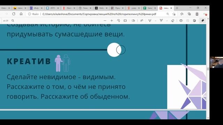Viewport: 223px width, 125px height.
Task: Open the user profile avatar
Action: coord(197,14)
